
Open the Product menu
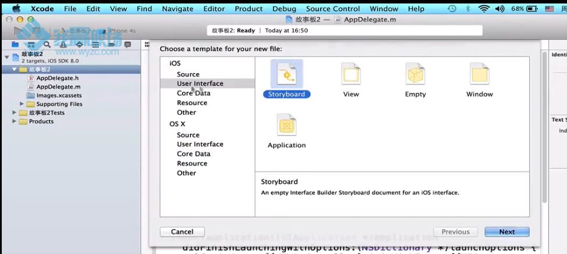coord(249,9)
